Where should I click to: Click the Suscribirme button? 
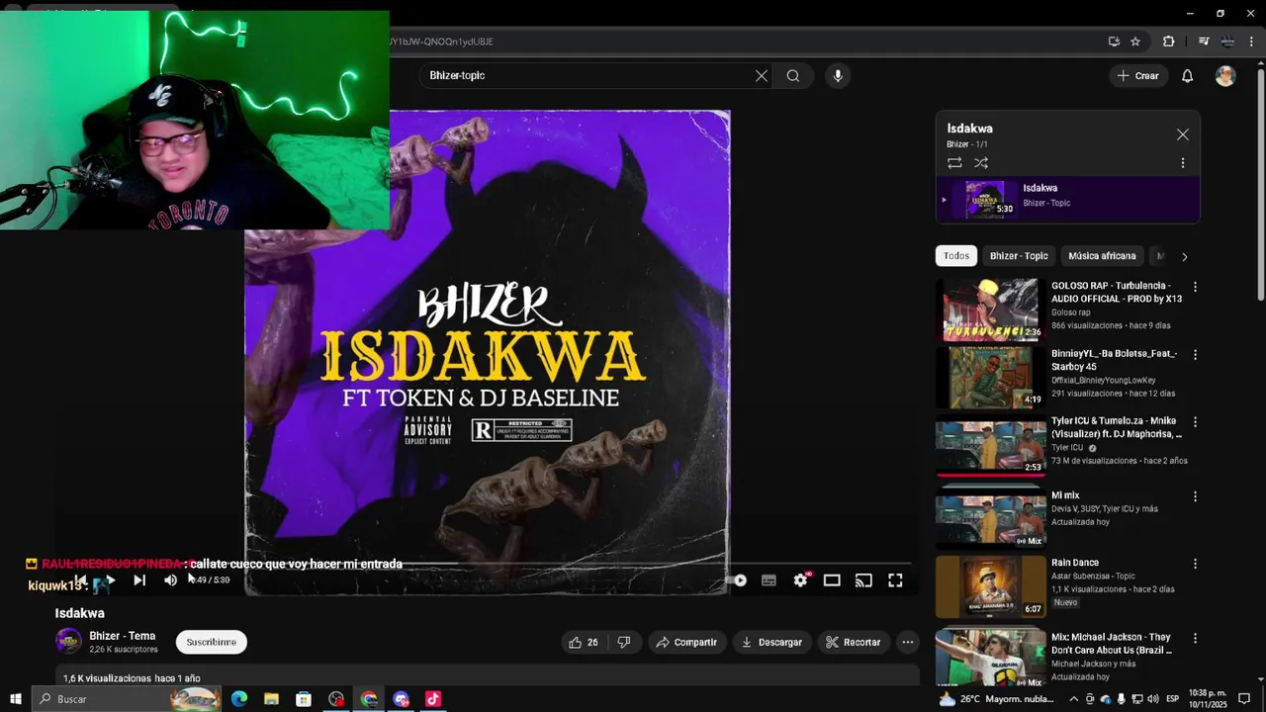coord(212,642)
